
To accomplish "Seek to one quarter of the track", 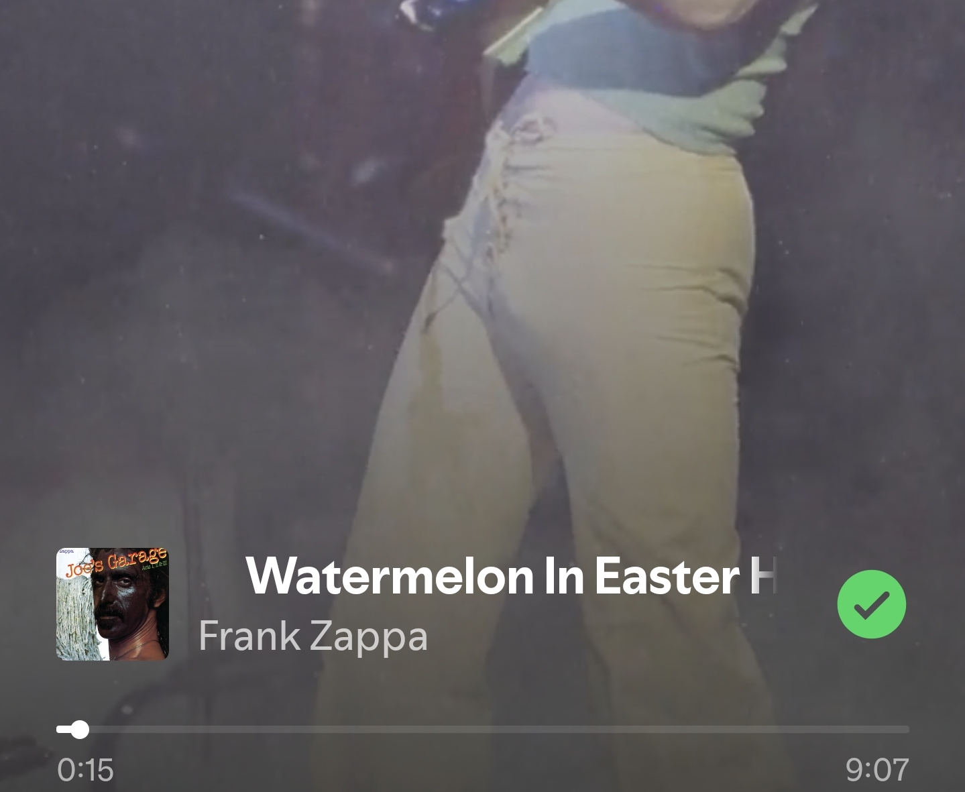I will pyautogui.click(x=270, y=729).
